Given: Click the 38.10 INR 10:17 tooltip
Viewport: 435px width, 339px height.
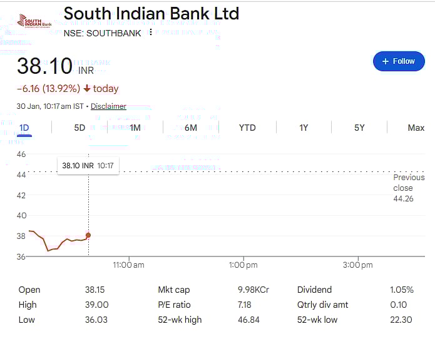Looking at the screenshot, I should [88, 166].
